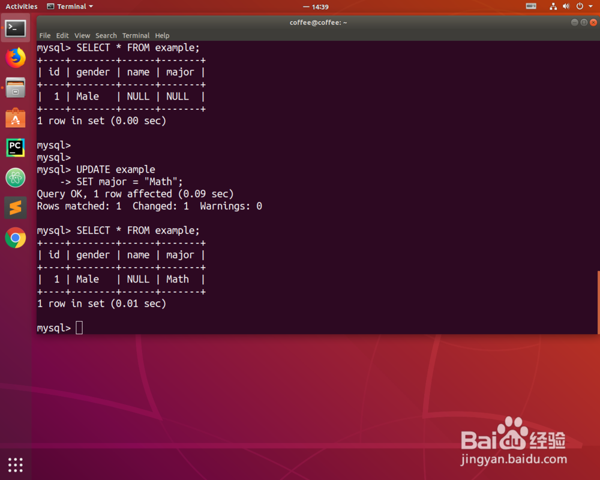This screenshot has width=600, height=480.
Task: Click the power icon in top bar
Action: [x=580, y=6]
